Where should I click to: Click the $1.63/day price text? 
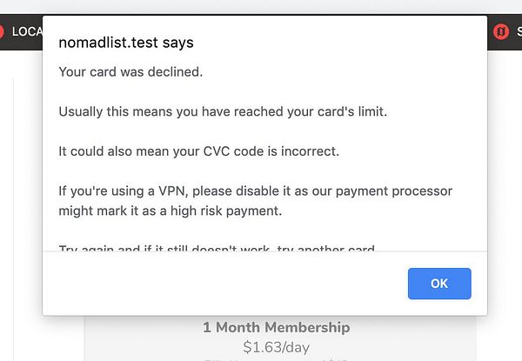(276, 346)
